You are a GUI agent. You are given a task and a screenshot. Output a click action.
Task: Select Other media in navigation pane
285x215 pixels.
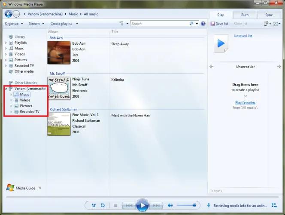coord(24,71)
